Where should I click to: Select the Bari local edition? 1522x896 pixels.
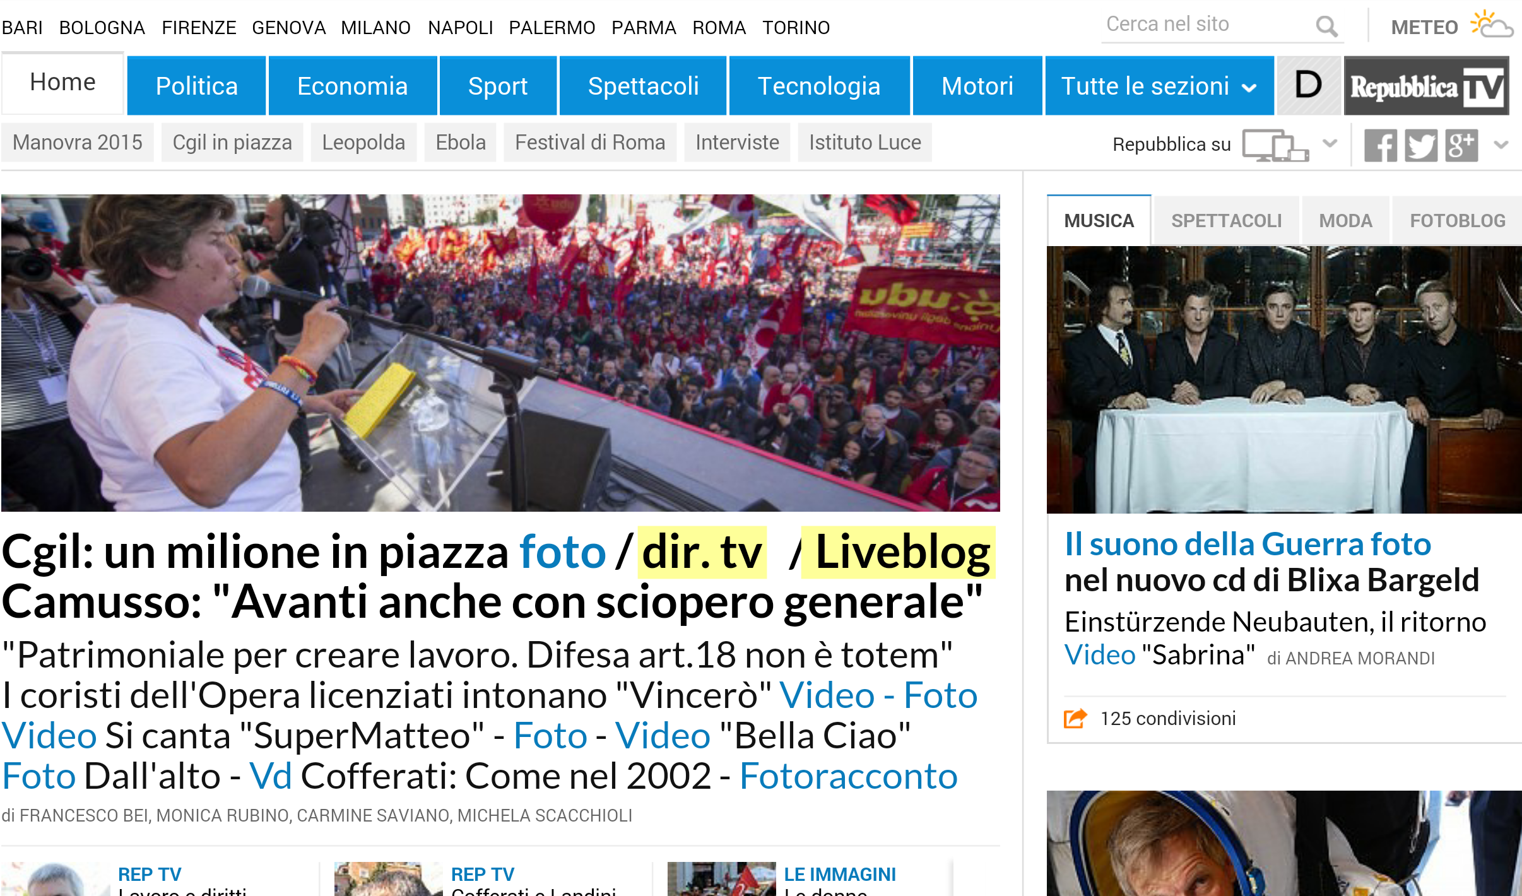(22, 28)
